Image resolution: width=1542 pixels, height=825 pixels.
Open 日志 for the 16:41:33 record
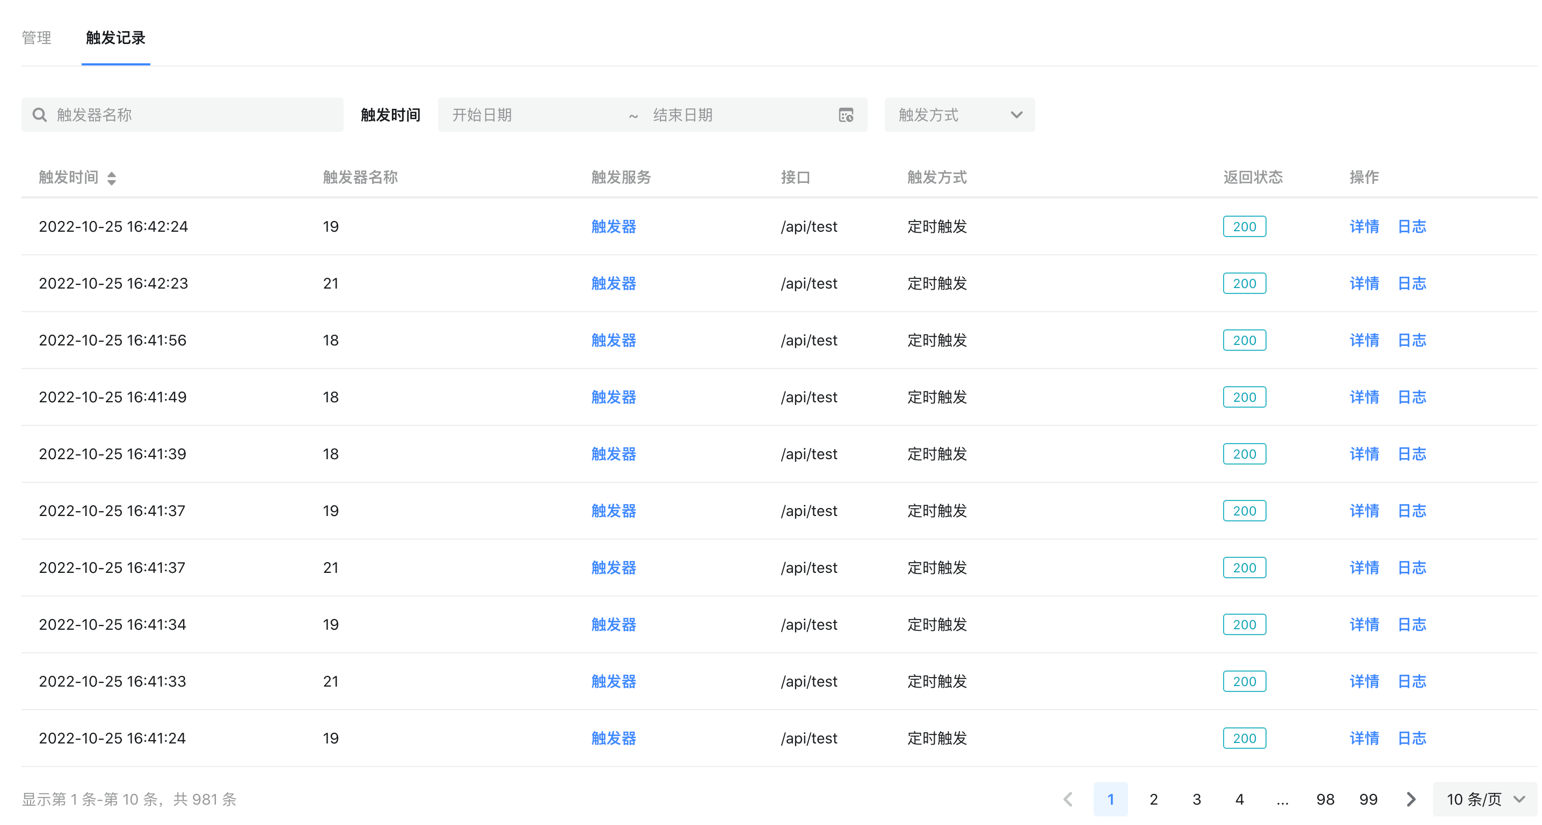pyautogui.click(x=1412, y=681)
